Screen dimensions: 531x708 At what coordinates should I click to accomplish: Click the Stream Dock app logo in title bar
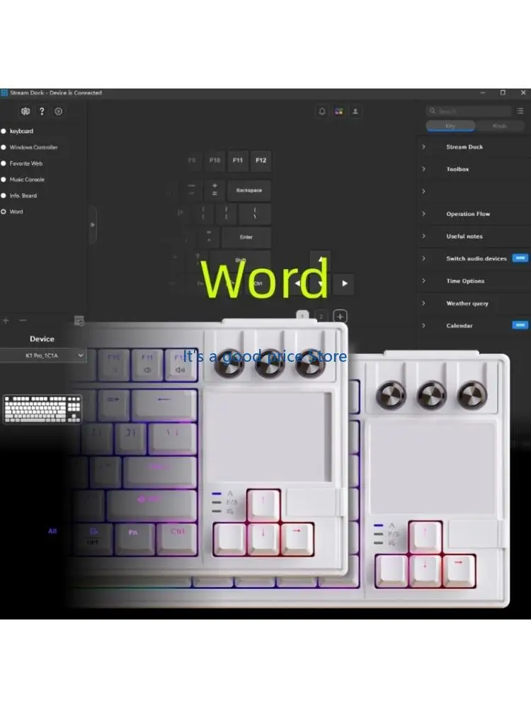[x=4, y=93]
